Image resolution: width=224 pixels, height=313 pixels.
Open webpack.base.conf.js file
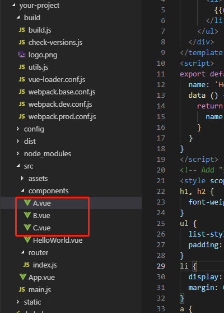coord(62,92)
